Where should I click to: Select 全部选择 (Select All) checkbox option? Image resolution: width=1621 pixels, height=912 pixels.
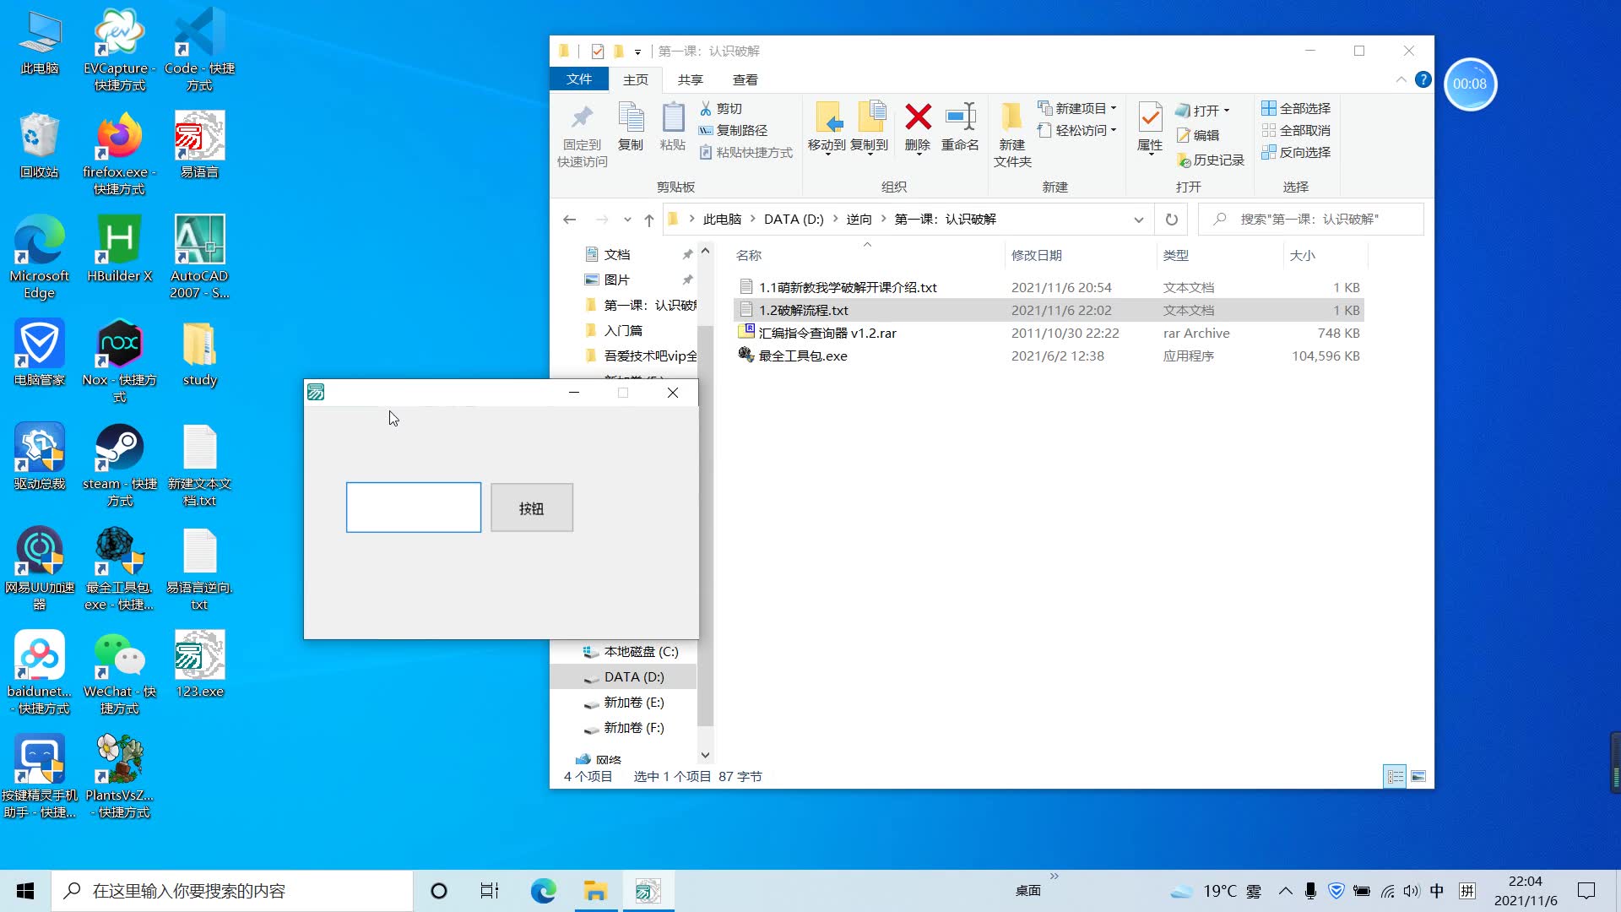1293,108
